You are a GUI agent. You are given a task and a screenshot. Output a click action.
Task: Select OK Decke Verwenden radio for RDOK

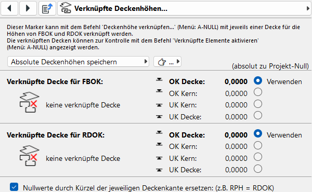tap(258, 134)
